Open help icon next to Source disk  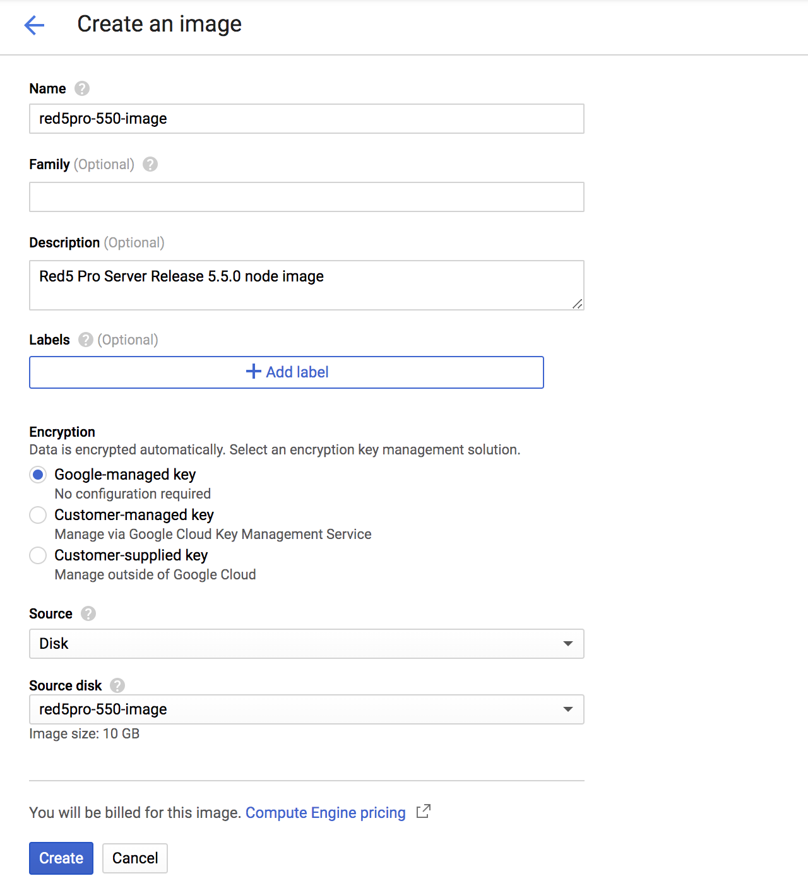tap(117, 685)
